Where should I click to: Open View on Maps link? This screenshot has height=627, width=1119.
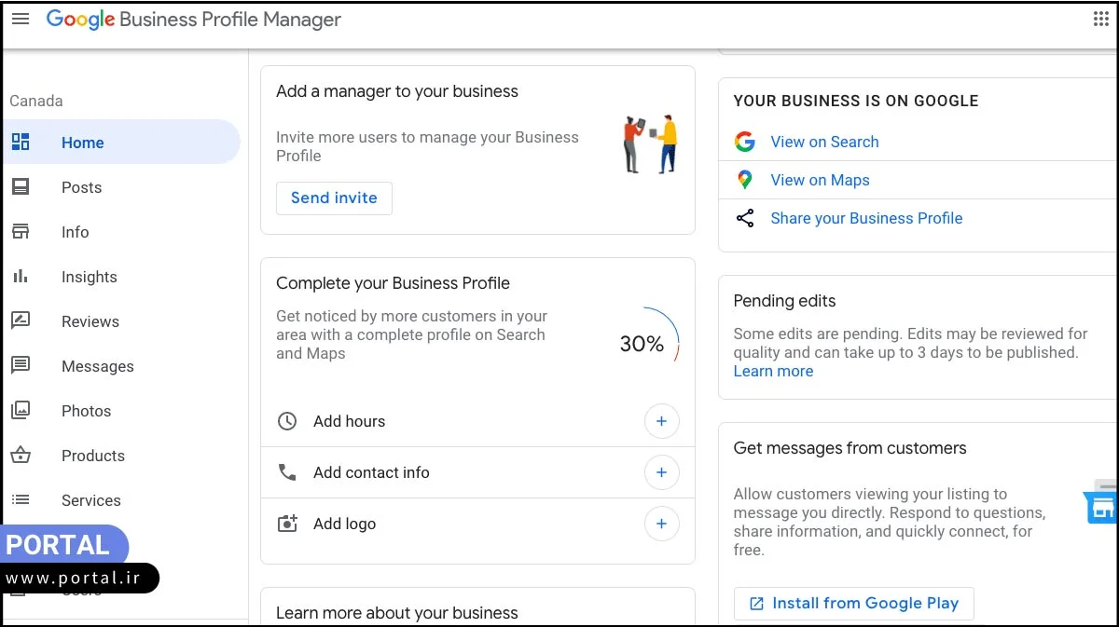(x=820, y=180)
